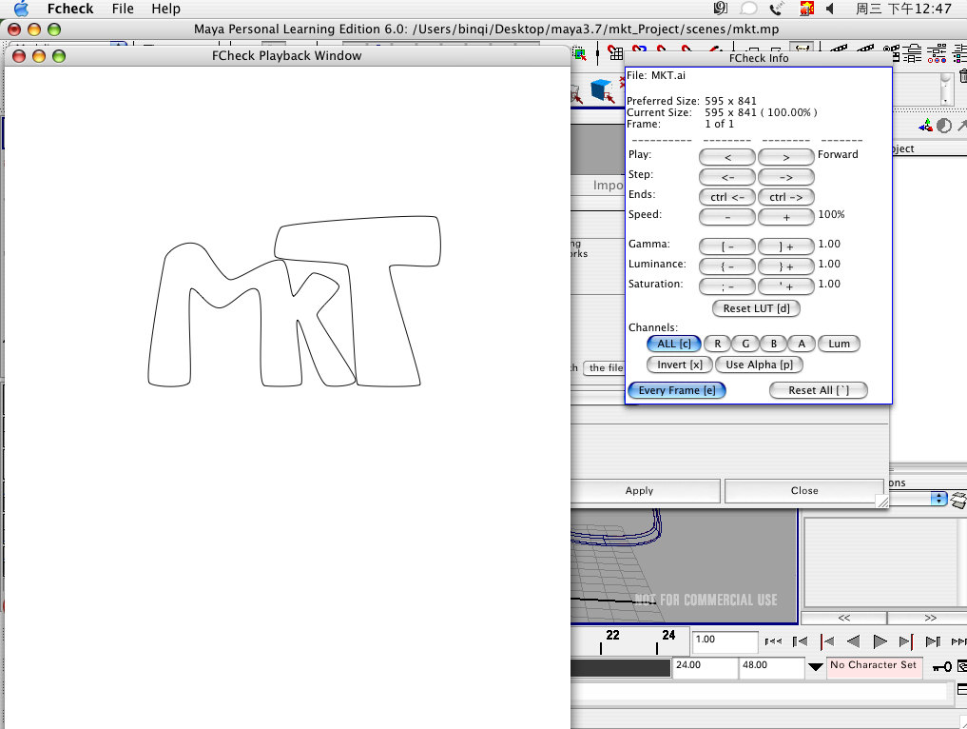Open the File menu

pyautogui.click(x=123, y=9)
